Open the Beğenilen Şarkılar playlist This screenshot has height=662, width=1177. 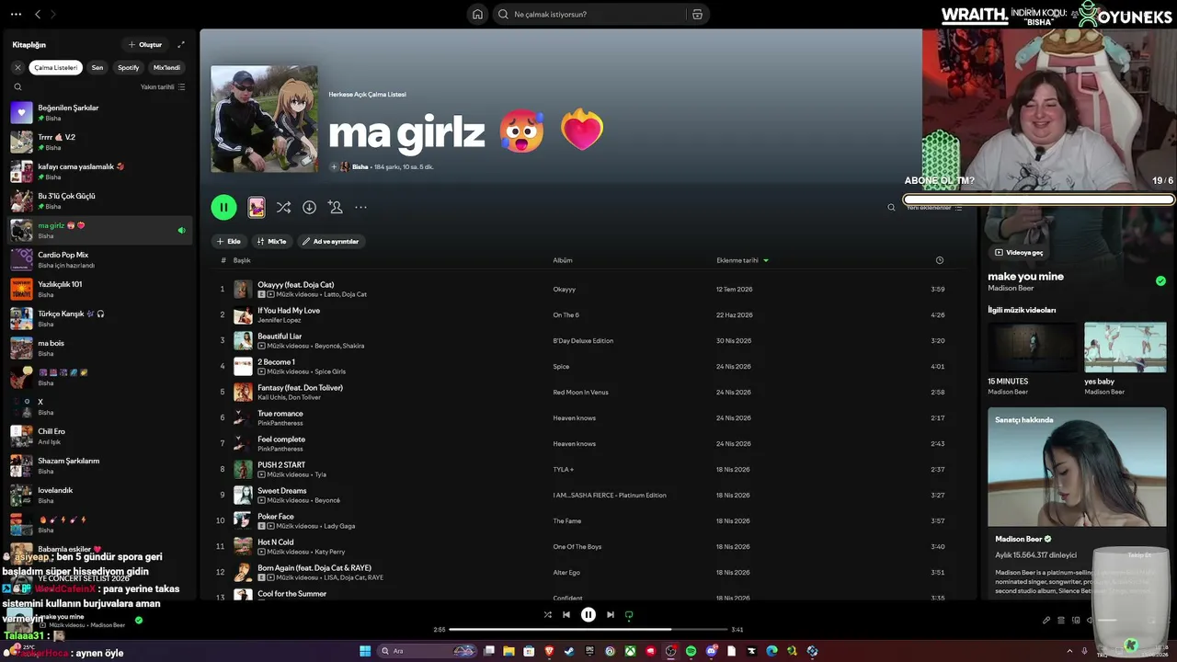pyautogui.click(x=101, y=112)
